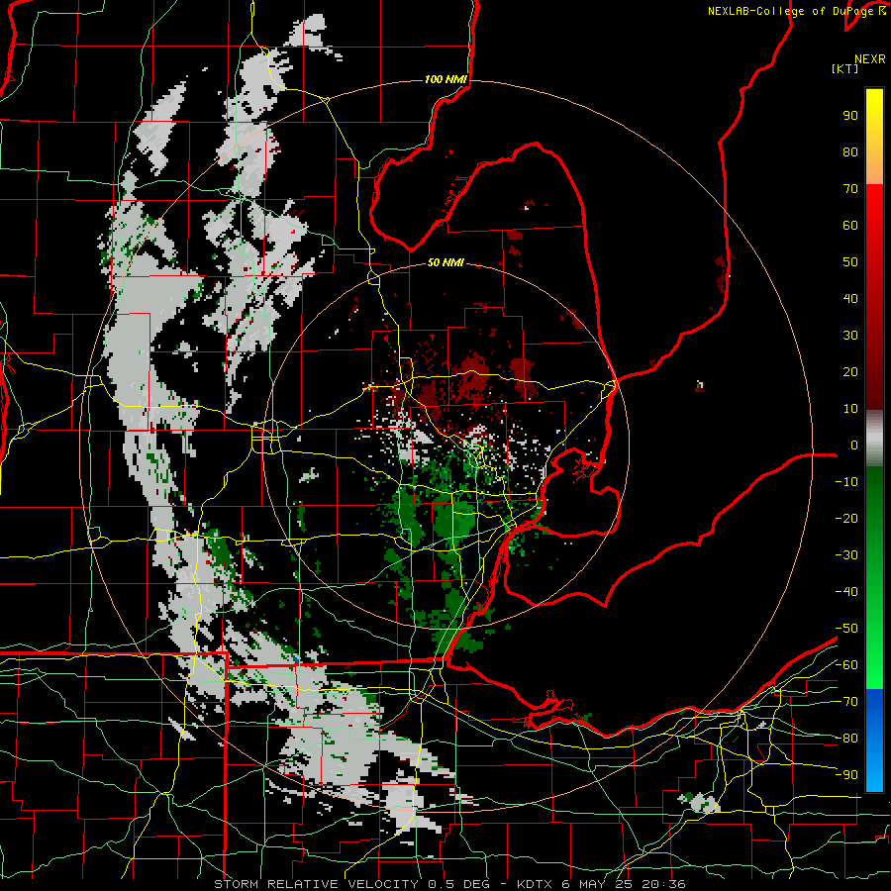Click the positive 60 knot scale label
The image size is (891, 891).
coord(850,226)
